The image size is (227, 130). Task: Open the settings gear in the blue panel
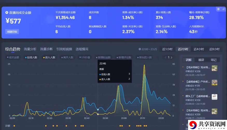[218, 9]
